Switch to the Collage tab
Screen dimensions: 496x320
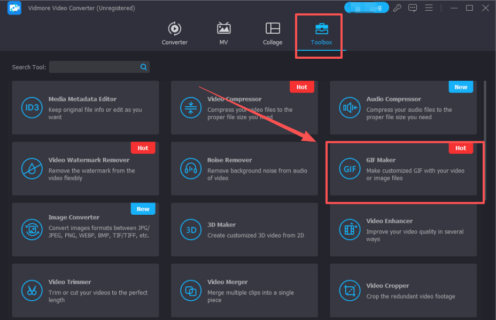click(273, 34)
